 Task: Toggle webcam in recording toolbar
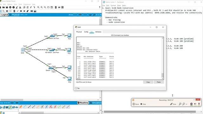(191, 104)
